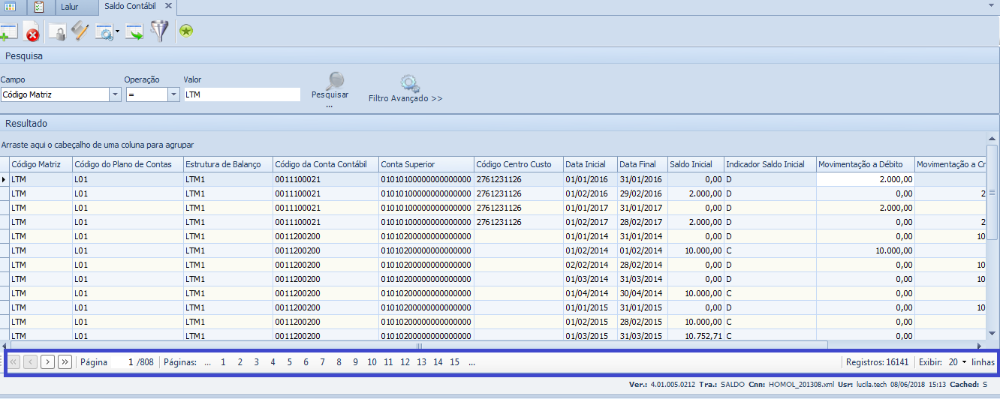Jump to page 15 in pagination
The width and height of the screenshot is (1000, 399).
point(454,362)
